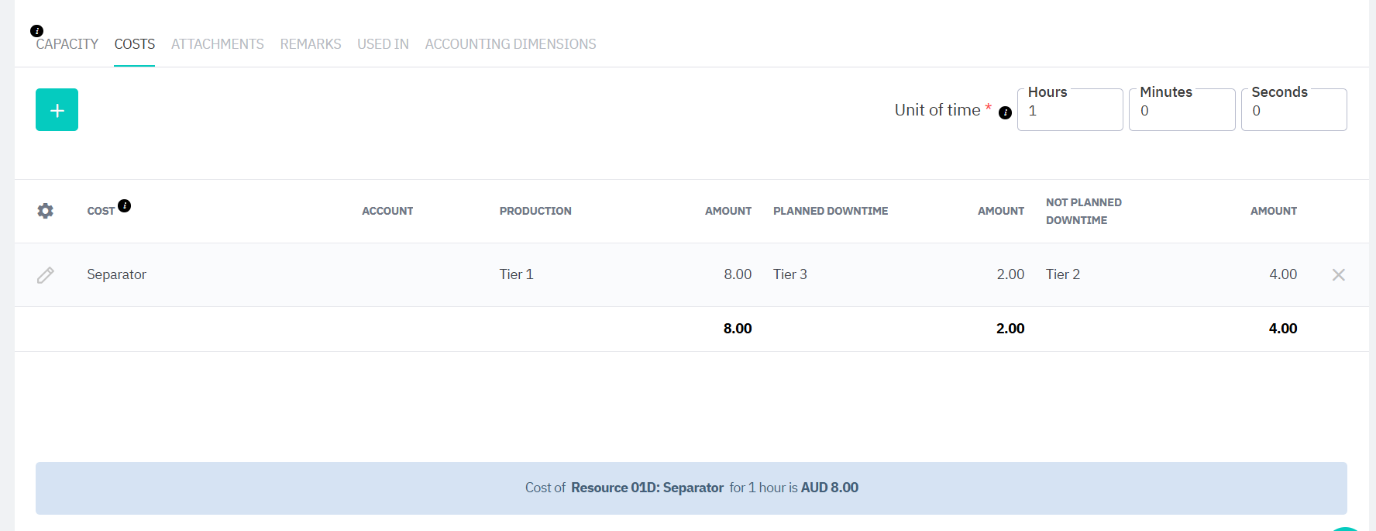Go to the Remarks tab
Viewport: 1376px width, 531px height.
pos(311,44)
